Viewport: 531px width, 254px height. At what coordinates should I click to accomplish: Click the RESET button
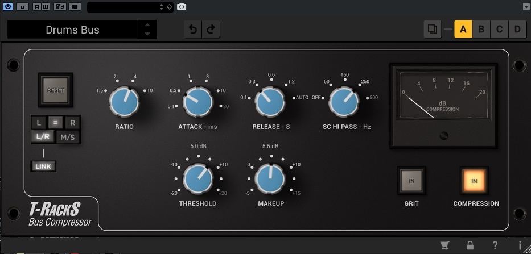[x=56, y=90]
